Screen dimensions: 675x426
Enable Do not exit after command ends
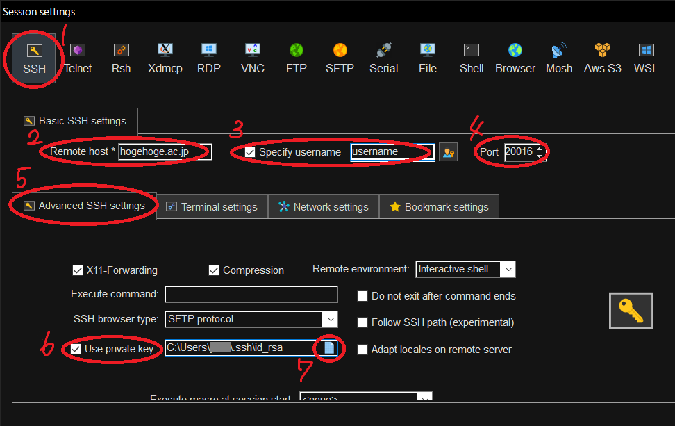(x=362, y=296)
